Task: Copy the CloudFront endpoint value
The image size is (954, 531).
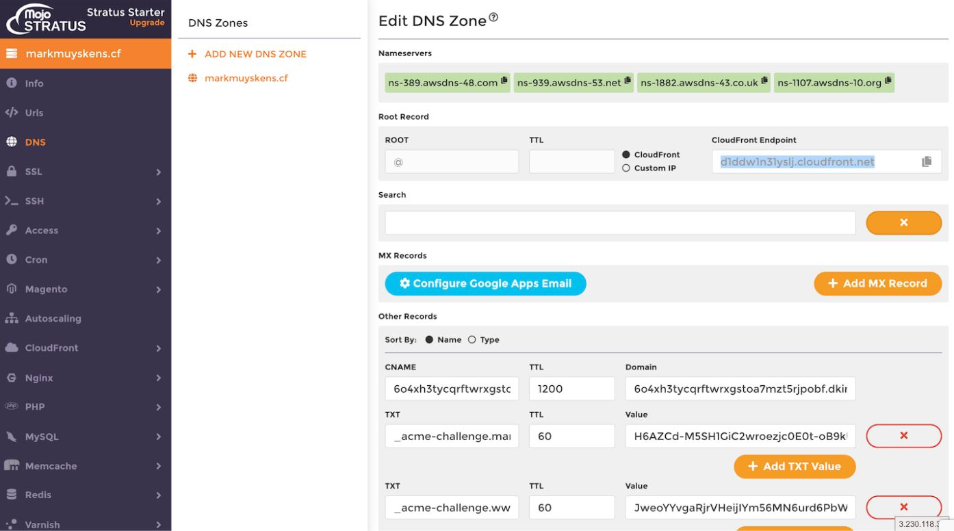Action: click(x=927, y=161)
